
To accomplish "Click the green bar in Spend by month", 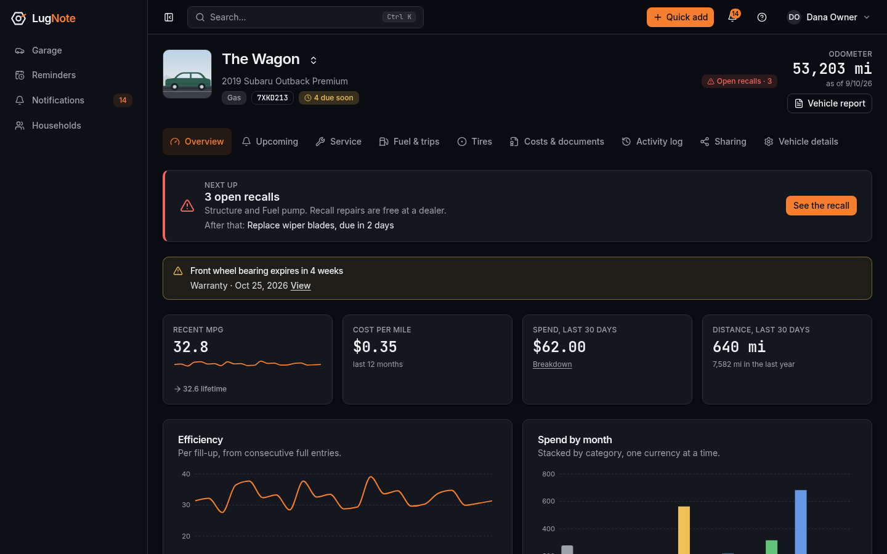I will coord(771,547).
